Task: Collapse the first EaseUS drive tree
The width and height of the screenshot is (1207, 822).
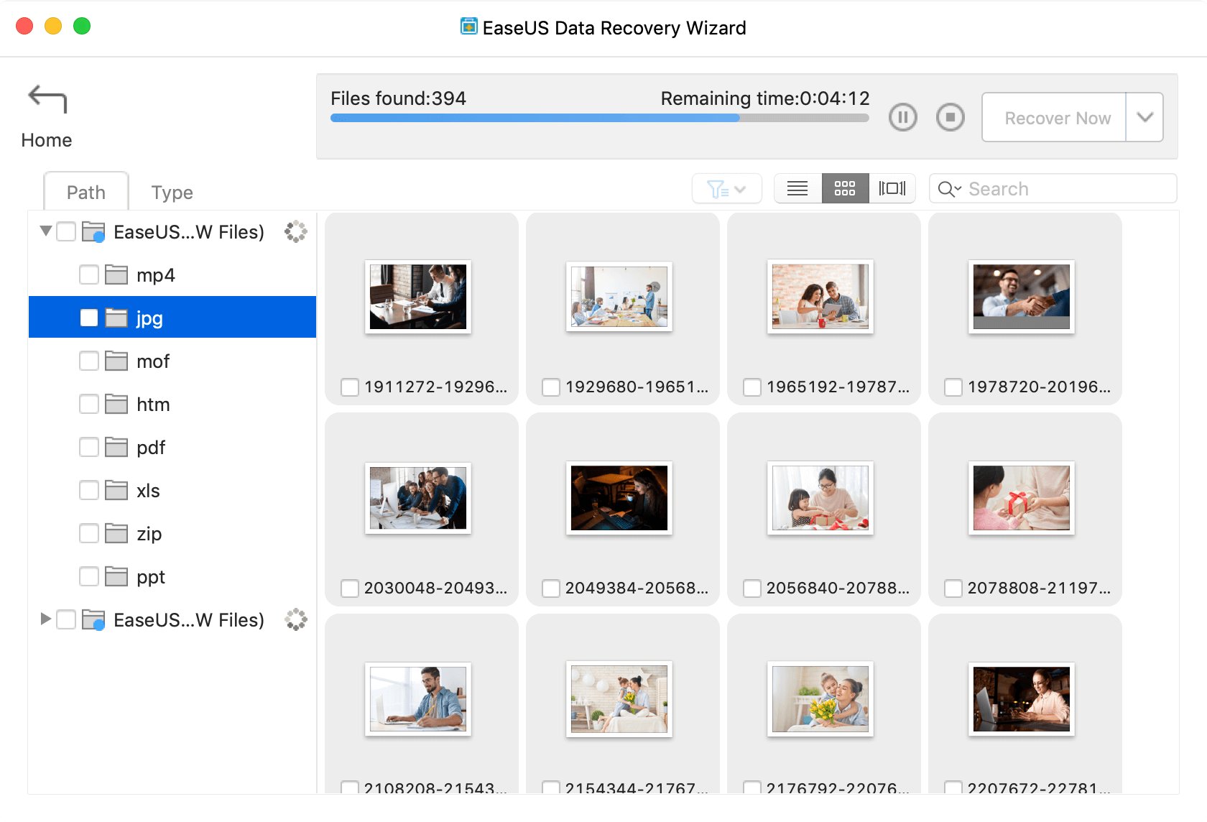Action: (x=45, y=231)
